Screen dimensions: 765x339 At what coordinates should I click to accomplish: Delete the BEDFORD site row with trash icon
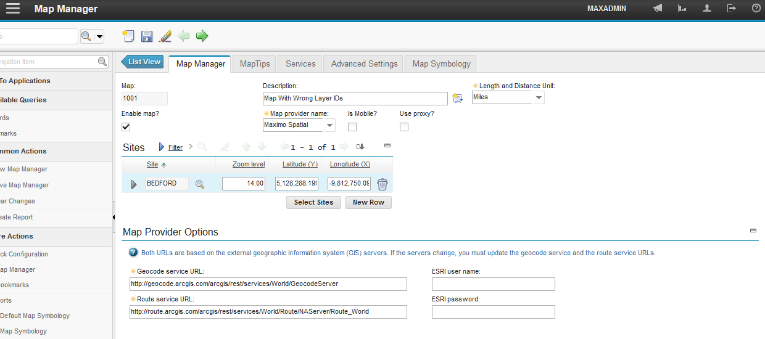click(382, 184)
